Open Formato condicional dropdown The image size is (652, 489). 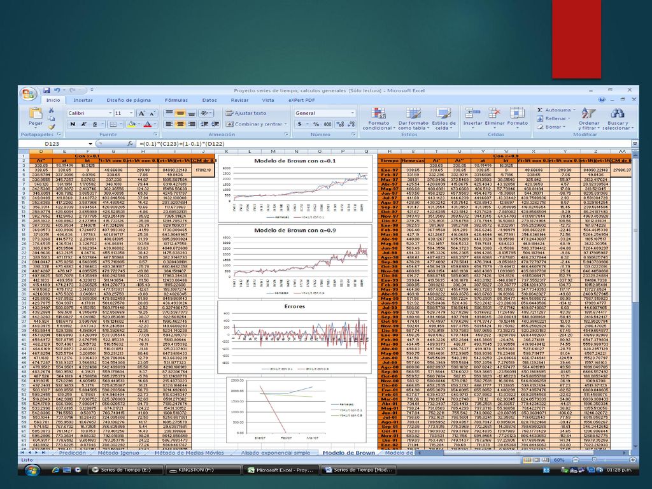[378, 118]
